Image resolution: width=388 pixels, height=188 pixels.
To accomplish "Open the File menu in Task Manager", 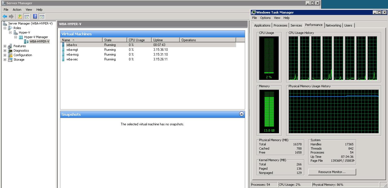I will [254, 18].
